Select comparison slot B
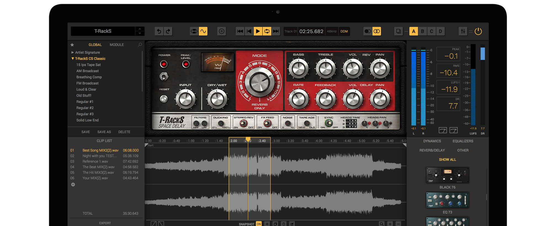552x226 pixels. click(x=423, y=31)
